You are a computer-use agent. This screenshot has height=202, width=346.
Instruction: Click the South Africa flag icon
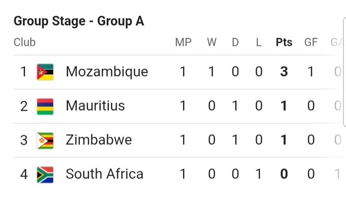point(45,175)
